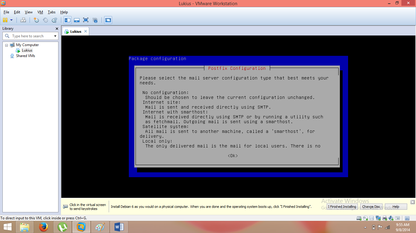Click the Unity mode toolbar icon
This screenshot has width=416, height=233.
point(95,20)
